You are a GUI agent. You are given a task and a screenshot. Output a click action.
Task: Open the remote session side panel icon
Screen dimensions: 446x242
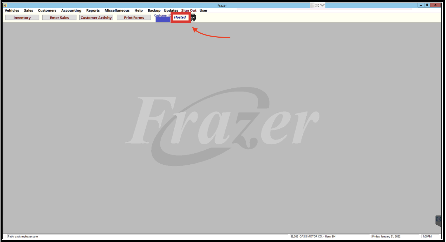438,219
